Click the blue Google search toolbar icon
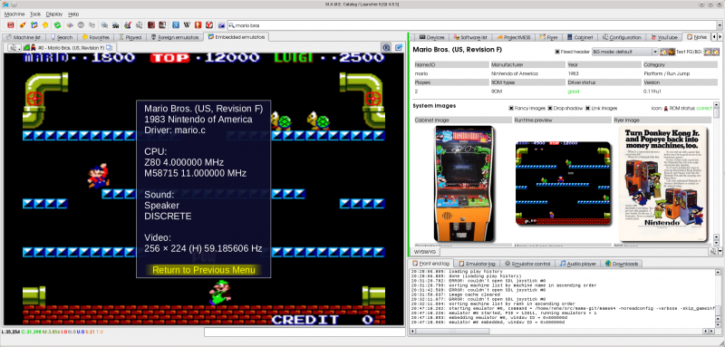The image size is (725, 347). (176, 25)
